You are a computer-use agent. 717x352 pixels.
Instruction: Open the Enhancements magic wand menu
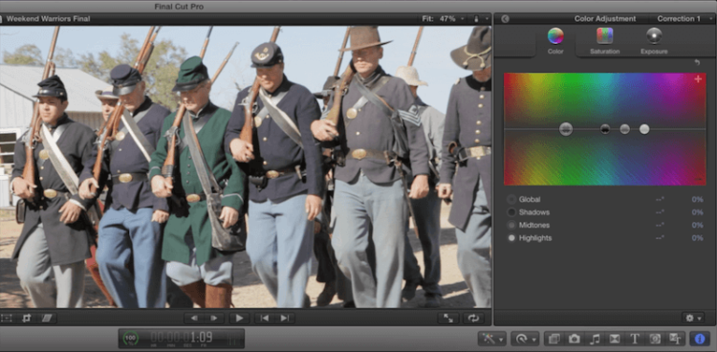[492, 339]
